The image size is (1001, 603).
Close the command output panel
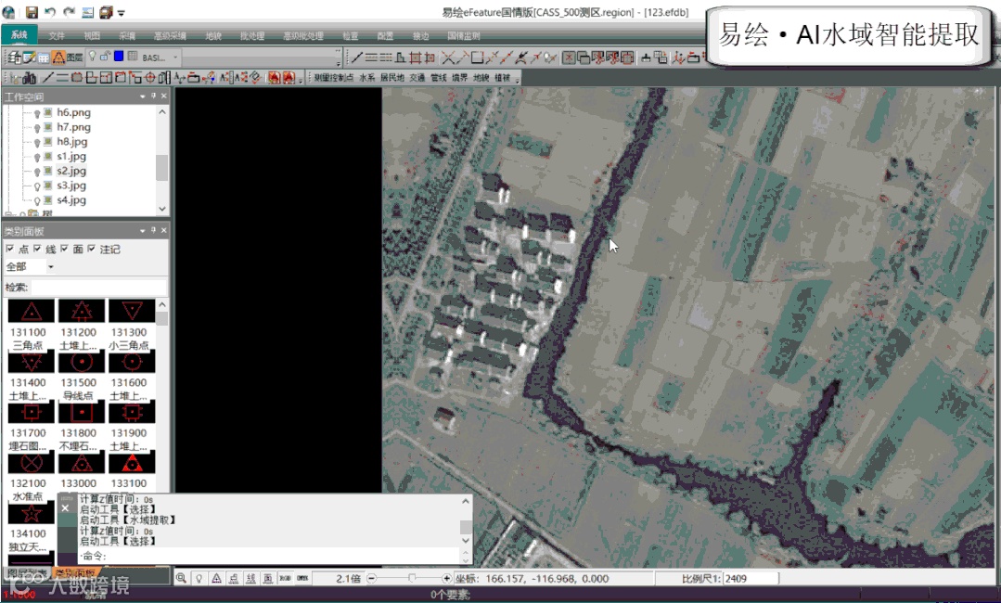click(65, 508)
